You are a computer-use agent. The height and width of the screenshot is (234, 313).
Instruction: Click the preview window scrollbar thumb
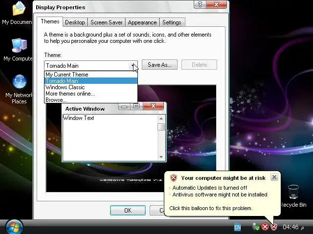coord(161,127)
